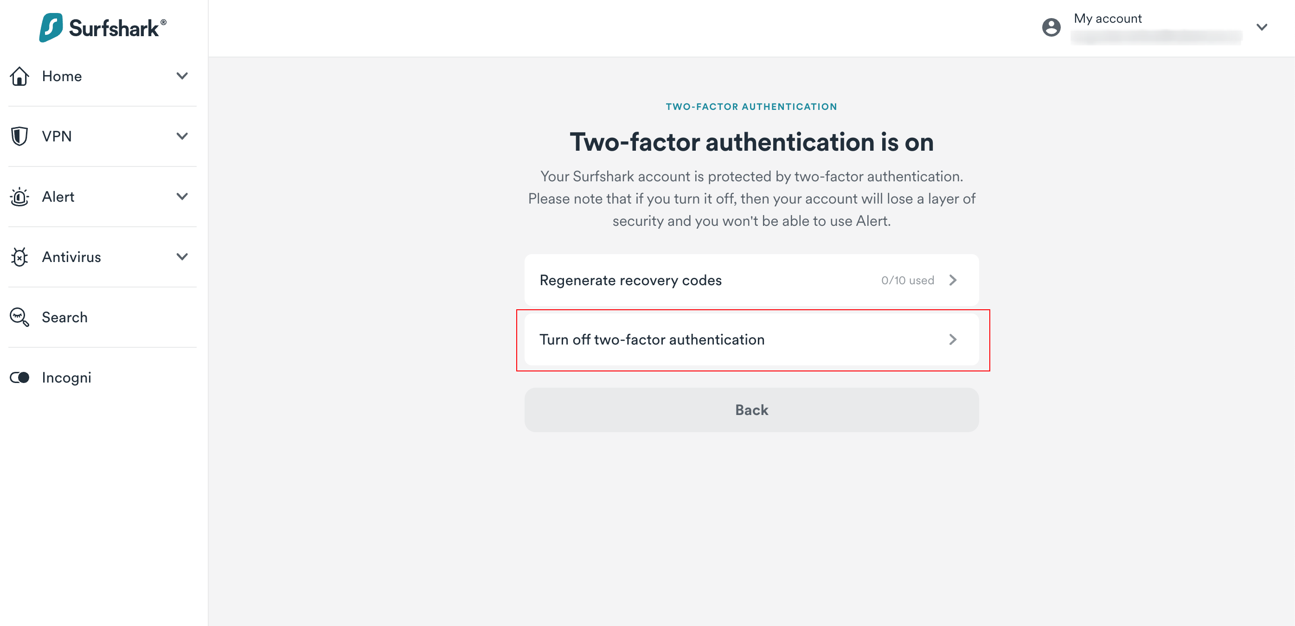Click the account avatar icon
Viewport: 1295px width, 626px height.
point(1051,27)
